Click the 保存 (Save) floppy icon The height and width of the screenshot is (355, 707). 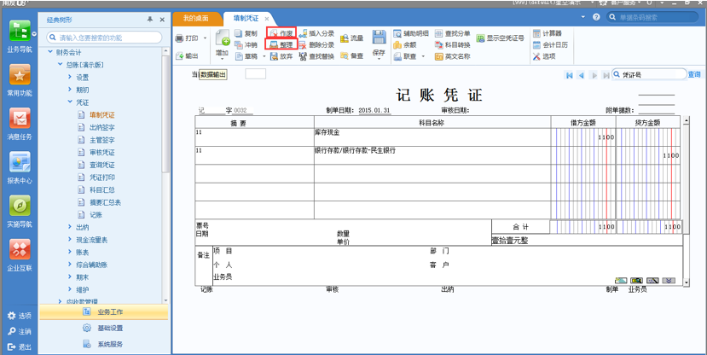click(x=380, y=37)
